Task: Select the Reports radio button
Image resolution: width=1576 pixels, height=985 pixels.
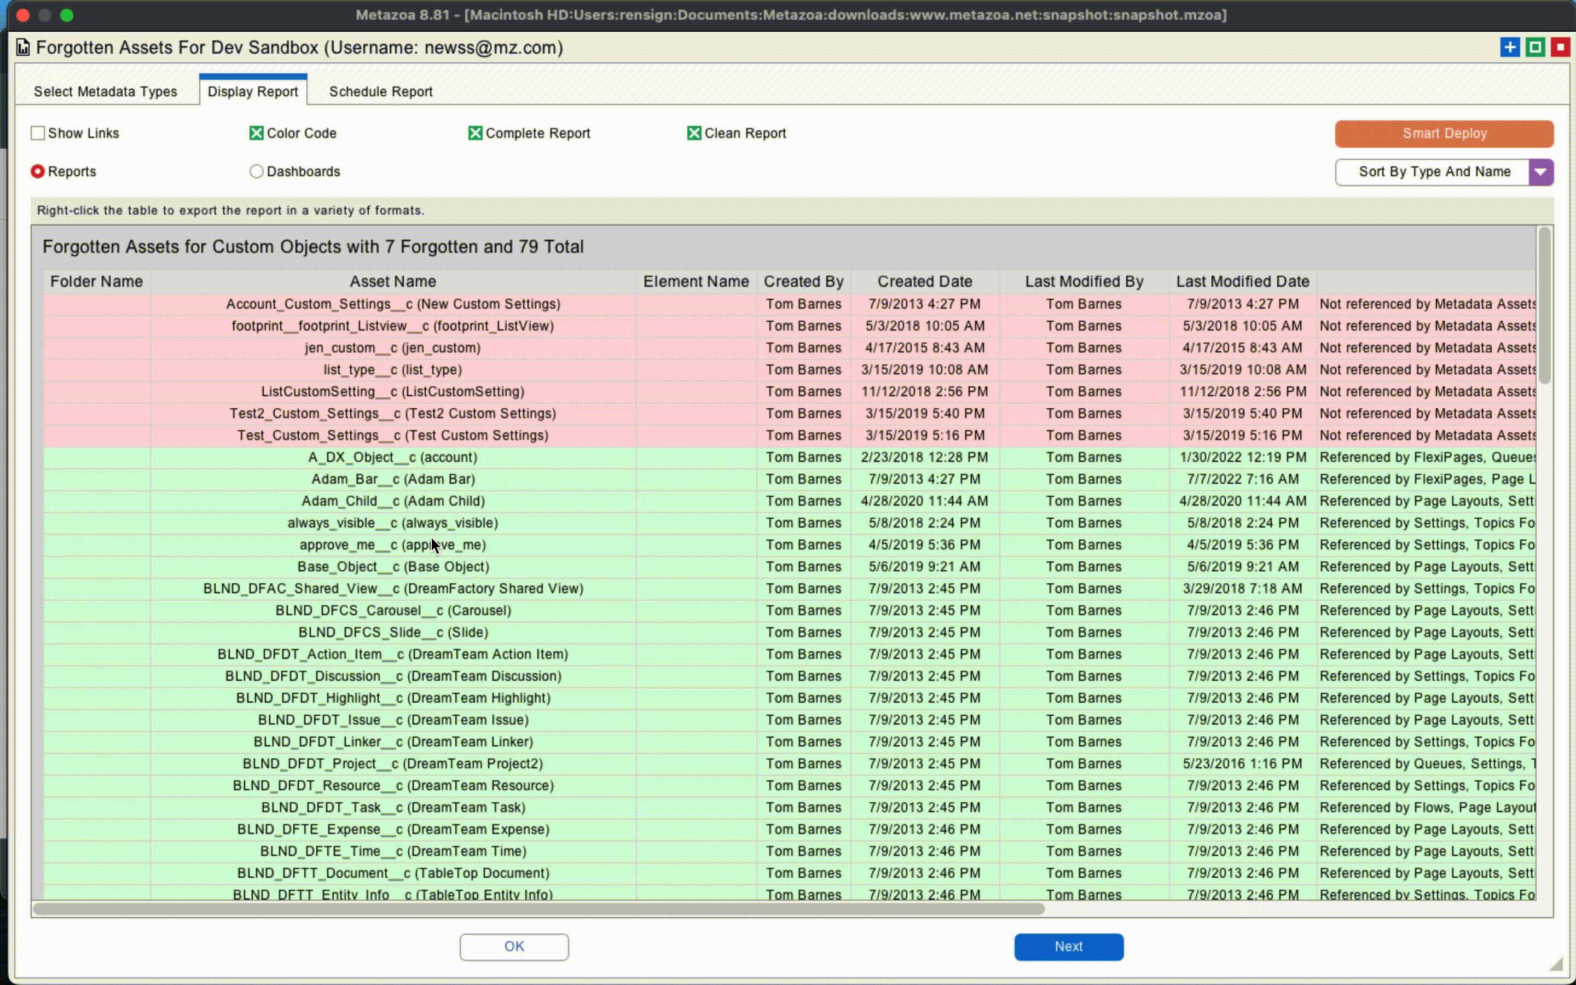Action: click(38, 171)
